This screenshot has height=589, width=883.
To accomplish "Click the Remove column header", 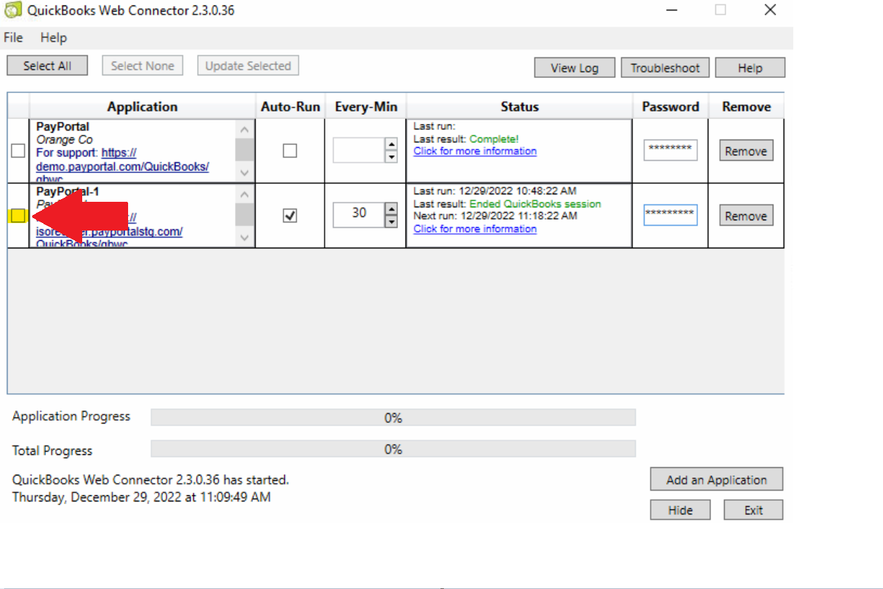I will (x=746, y=107).
